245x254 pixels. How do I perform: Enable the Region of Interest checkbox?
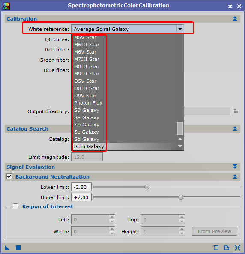15,206
